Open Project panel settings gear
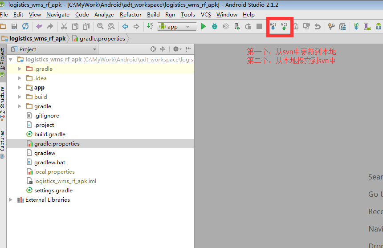 point(177,49)
